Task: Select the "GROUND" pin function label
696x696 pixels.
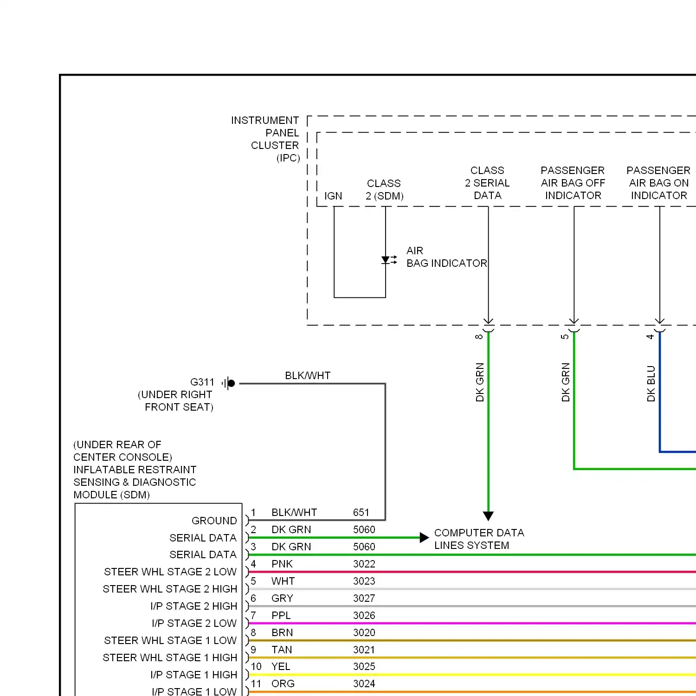Action: pos(214,521)
